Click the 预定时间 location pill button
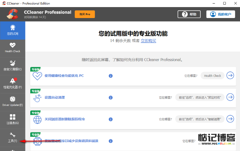The width and height of the screenshot is (240, 151). (200, 98)
